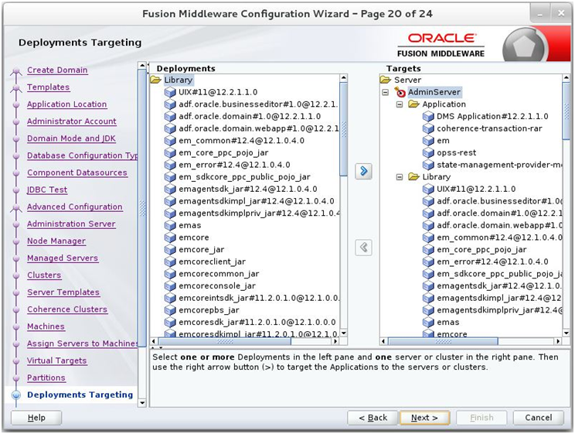Click the cube icon beside opss-rest
The image size is (575, 434).
point(428,152)
